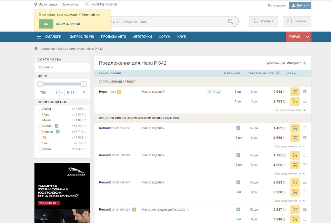Add Renault offer priced 2 817 to cart
The width and height of the screenshot is (331, 223).
tap(295, 210)
